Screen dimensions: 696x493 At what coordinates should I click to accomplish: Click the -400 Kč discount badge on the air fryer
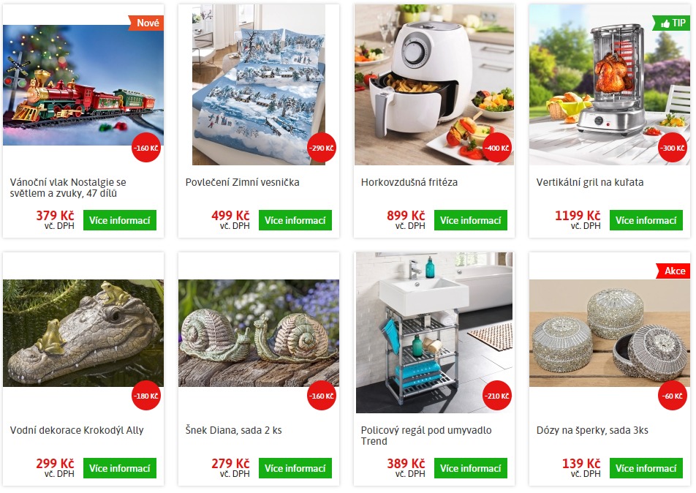(x=497, y=148)
